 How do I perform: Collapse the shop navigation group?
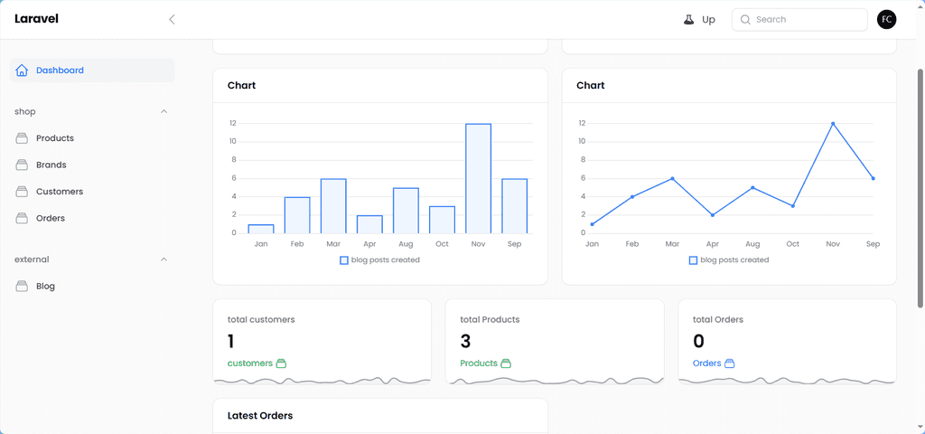[164, 111]
